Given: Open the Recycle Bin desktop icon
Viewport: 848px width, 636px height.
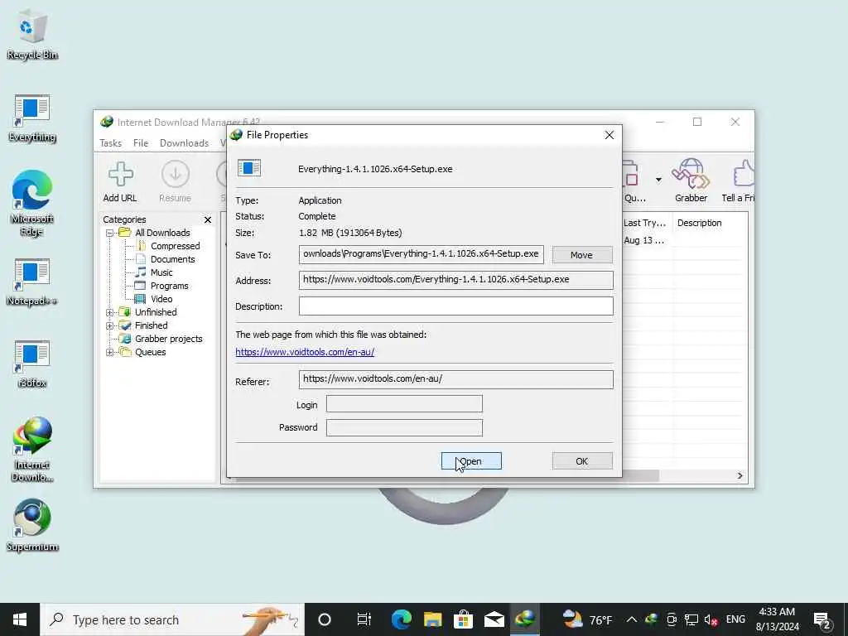Looking at the screenshot, I should (x=32, y=35).
